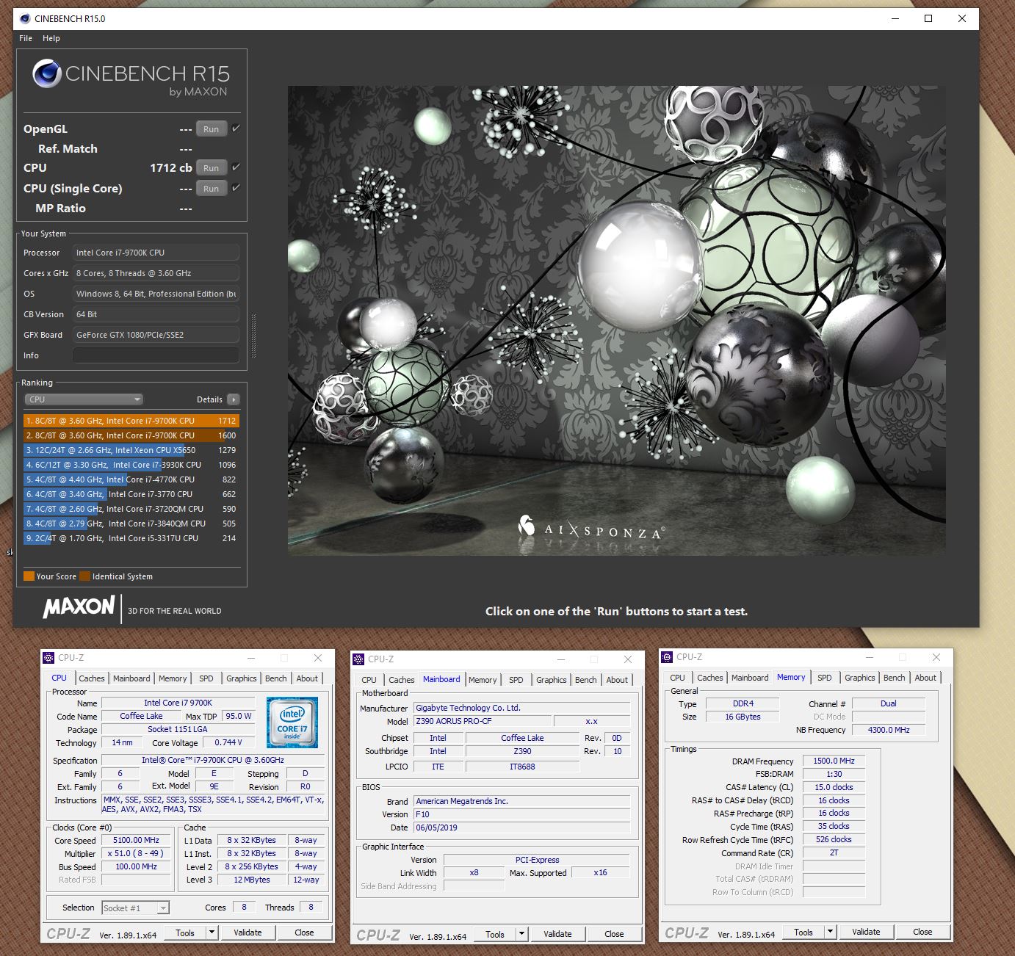The height and width of the screenshot is (956, 1015).
Task: Click the Cinebench R15 sphere logo
Action: (46, 73)
